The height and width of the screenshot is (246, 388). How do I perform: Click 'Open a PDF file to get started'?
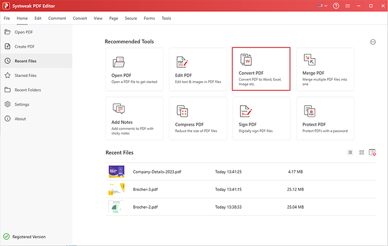coord(134,82)
